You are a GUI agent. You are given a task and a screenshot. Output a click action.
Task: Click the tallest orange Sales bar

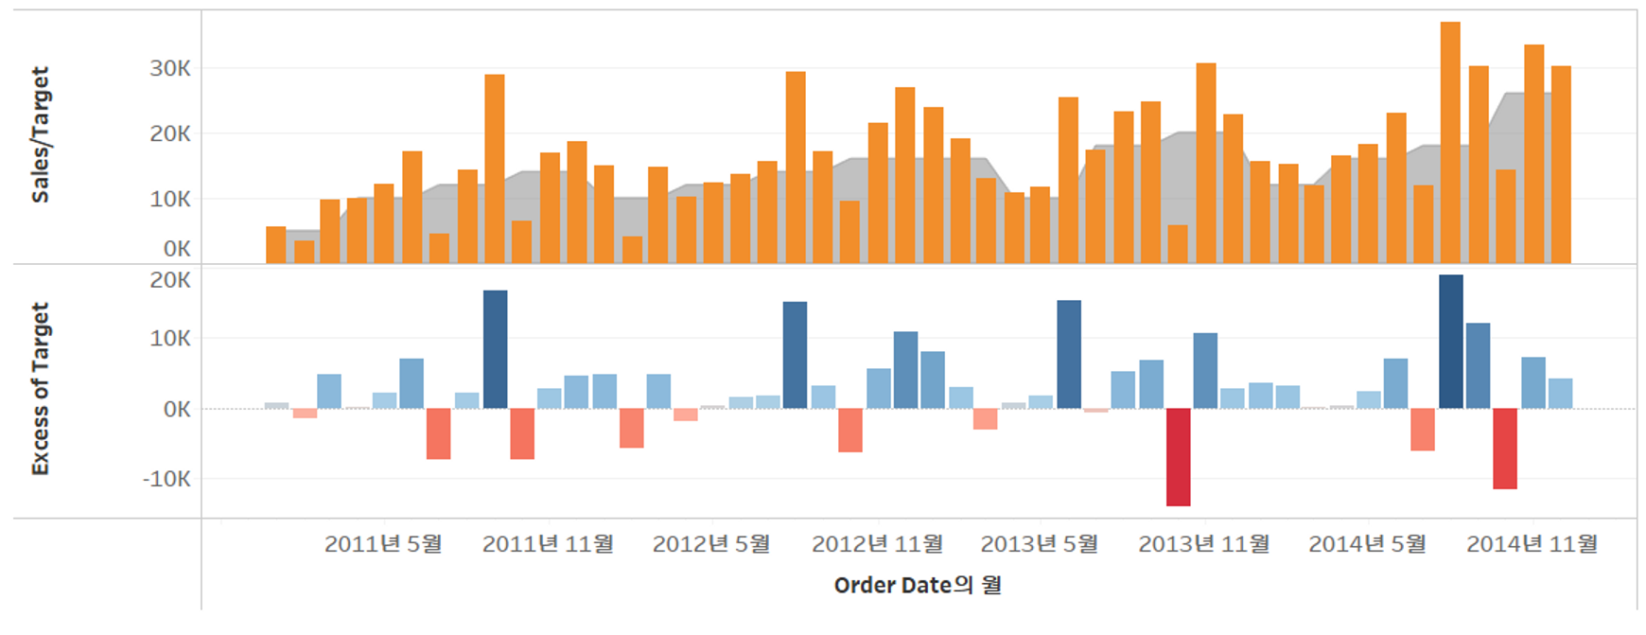pos(1450,143)
